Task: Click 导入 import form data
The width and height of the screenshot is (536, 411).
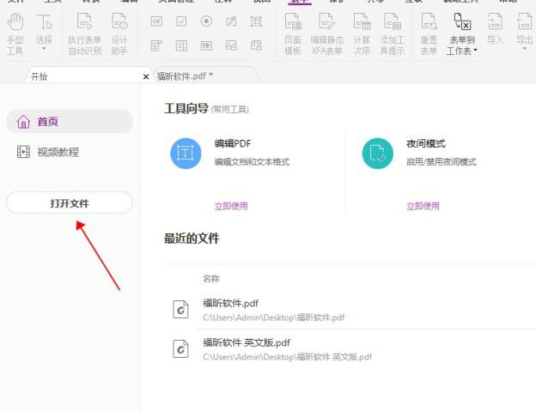Action: (495, 28)
